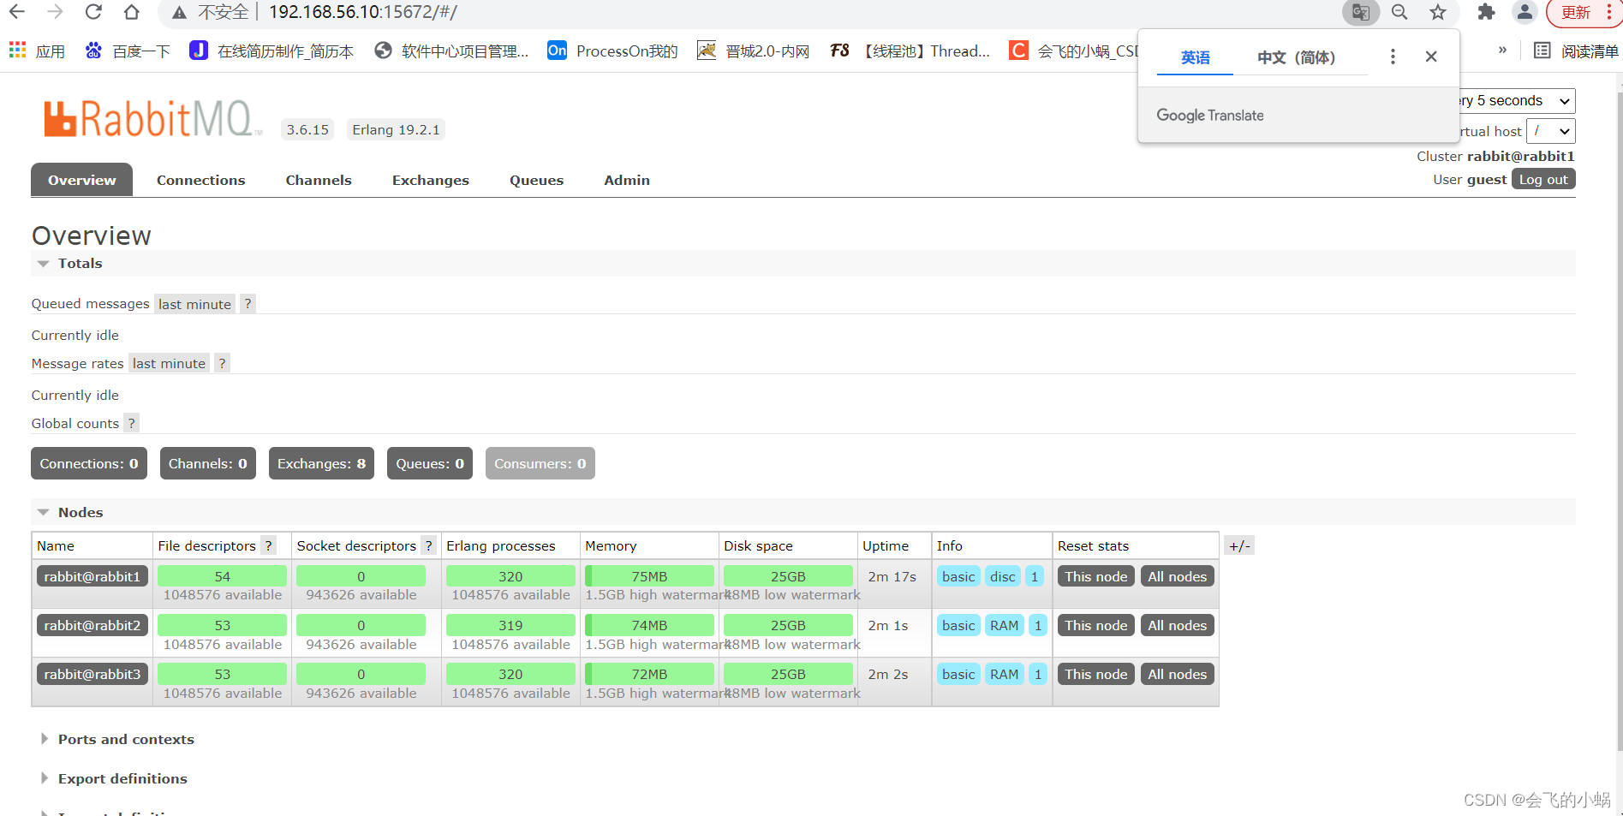Open node rabbit@rabbit2 details

pyautogui.click(x=92, y=625)
